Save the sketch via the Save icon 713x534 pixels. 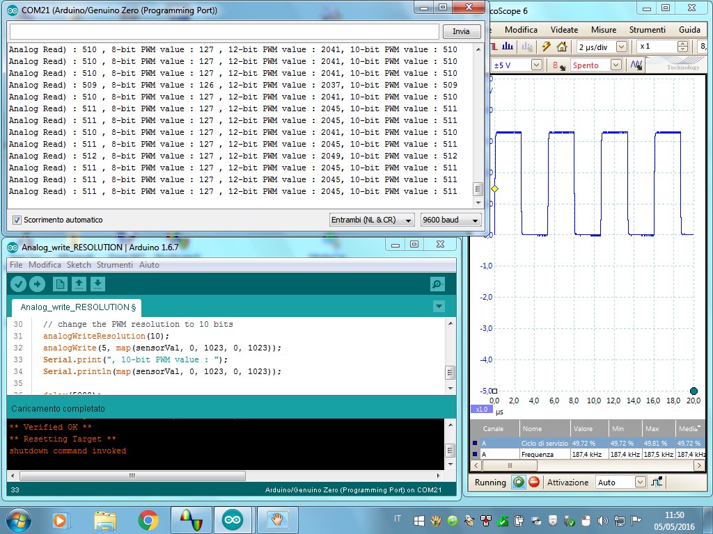97,284
